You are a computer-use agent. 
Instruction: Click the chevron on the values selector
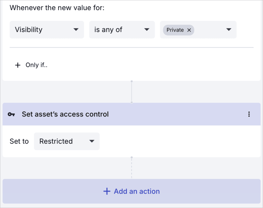pos(228,30)
